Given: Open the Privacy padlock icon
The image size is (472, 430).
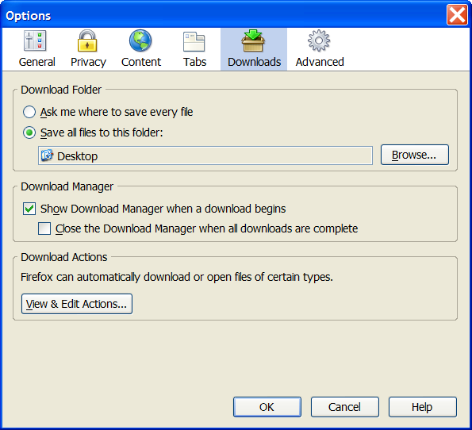Looking at the screenshot, I should click(x=87, y=40).
